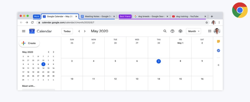Viewport: 250px width, 102px height.
Task: Open the Month view dropdown
Action: click(x=194, y=31)
